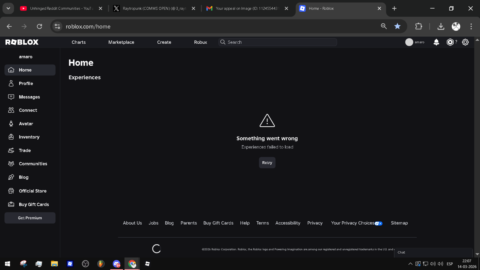Click the Roblox logo in header
Viewport: 480px width, 270px height.
point(22,42)
